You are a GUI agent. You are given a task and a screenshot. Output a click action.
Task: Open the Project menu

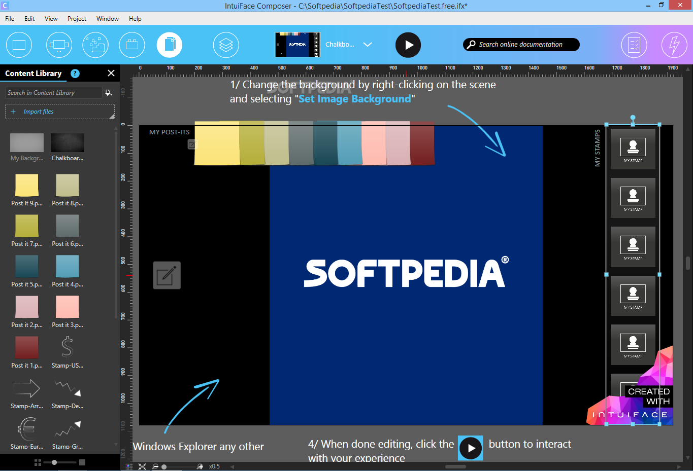pyautogui.click(x=77, y=19)
